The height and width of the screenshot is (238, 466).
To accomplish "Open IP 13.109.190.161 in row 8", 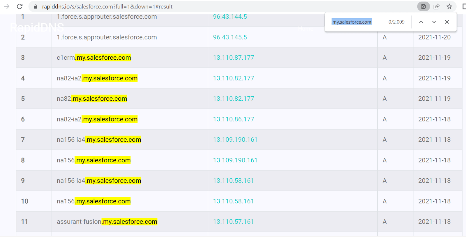I will (x=235, y=160).
